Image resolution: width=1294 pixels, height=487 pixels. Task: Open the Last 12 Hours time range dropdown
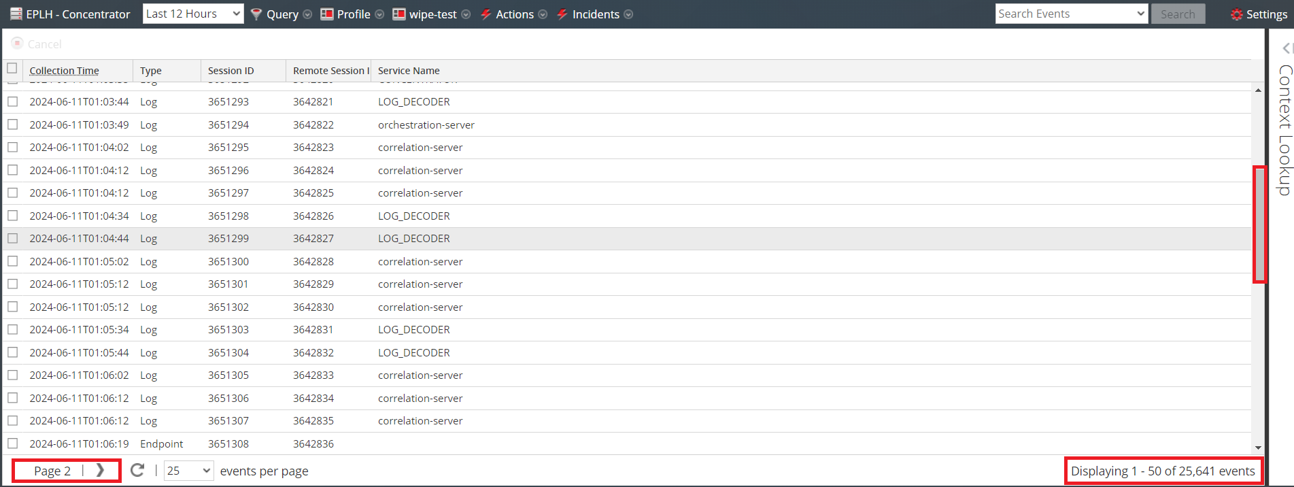click(193, 14)
